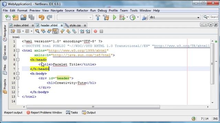Click the Debug Project icon
Screen dimensions: 220x123
pyautogui.click(x=122, y=17)
